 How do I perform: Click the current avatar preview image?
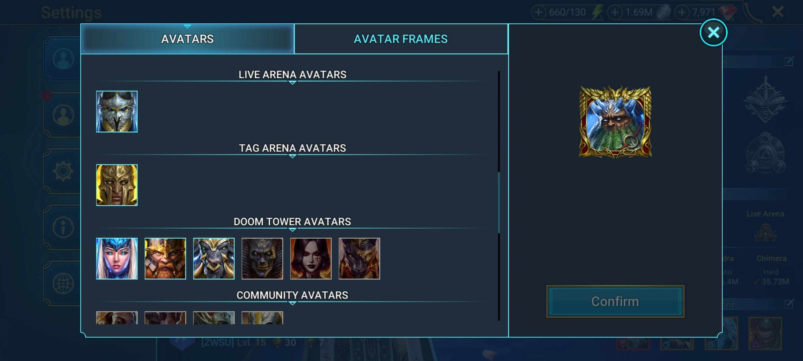615,122
